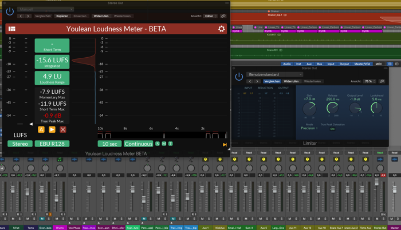Toggle the S histogram button in Youlean
Viewport: 401px width, 230px height.
pos(158,144)
